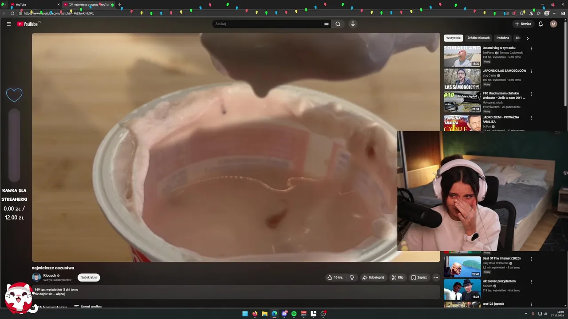Image resolution: width=568 pixels, height=319 pixels.
Task: Open the Klocuch channel avatar
Action: coord(36,277)
